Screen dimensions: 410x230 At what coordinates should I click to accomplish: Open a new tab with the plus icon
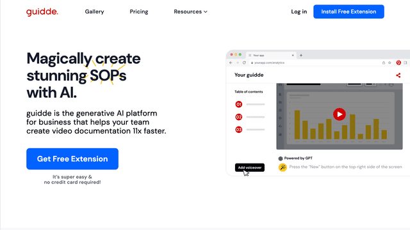point(301,56)
